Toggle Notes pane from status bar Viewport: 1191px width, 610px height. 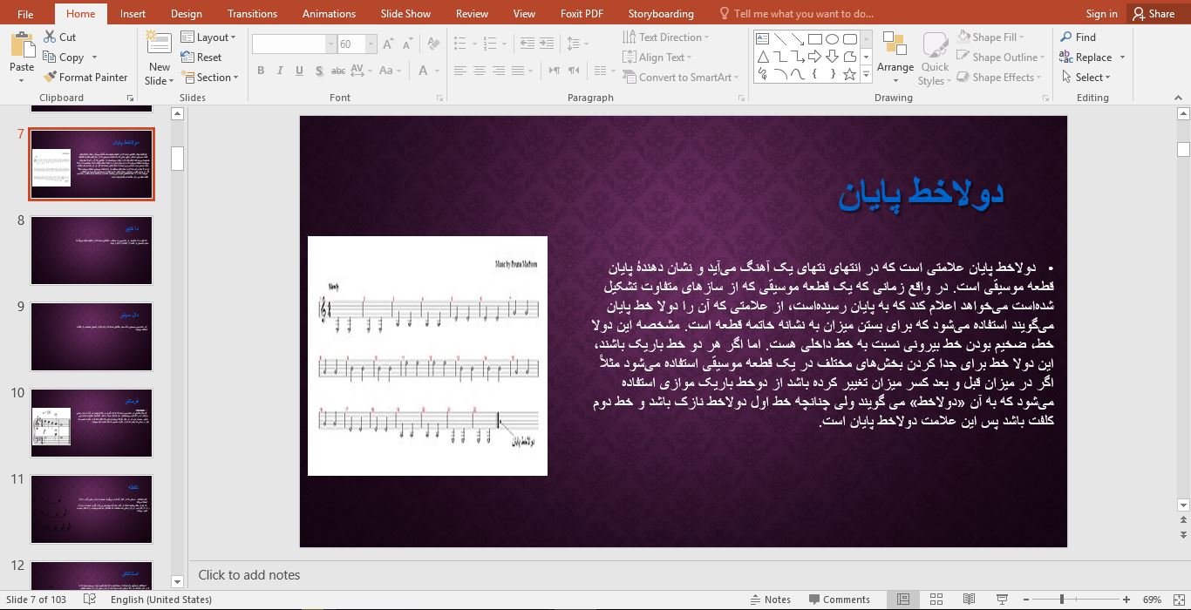(771, 600)
